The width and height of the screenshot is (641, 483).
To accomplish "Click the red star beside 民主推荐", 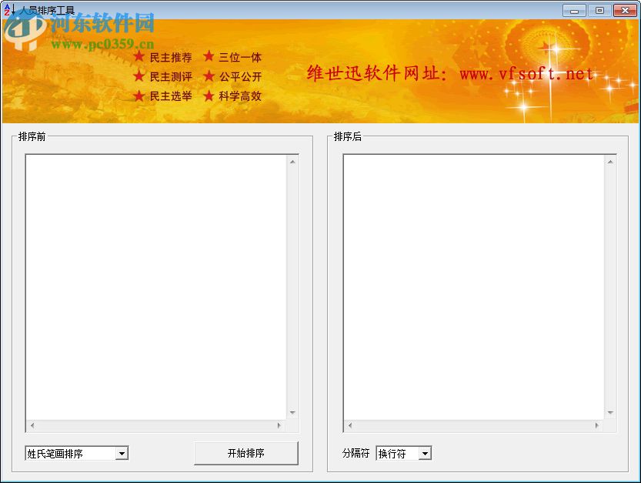I will click(139, 57).
